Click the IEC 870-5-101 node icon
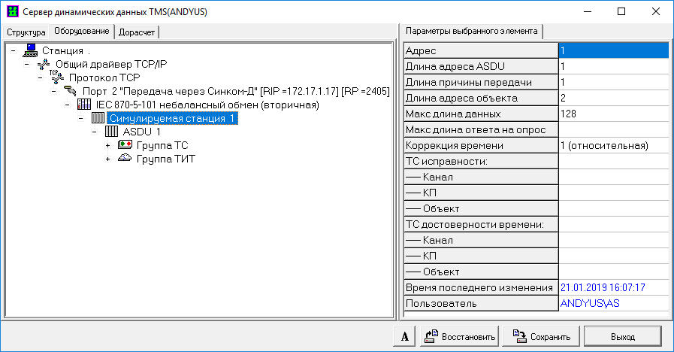This screenshot has height=352, width=674. (x=84, y=105)
